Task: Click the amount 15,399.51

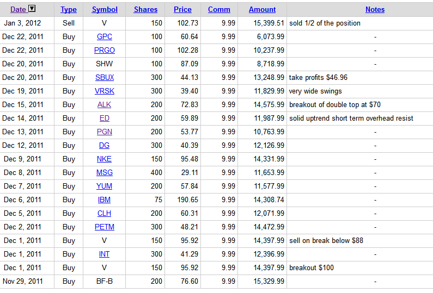Action: click(269, 23)
